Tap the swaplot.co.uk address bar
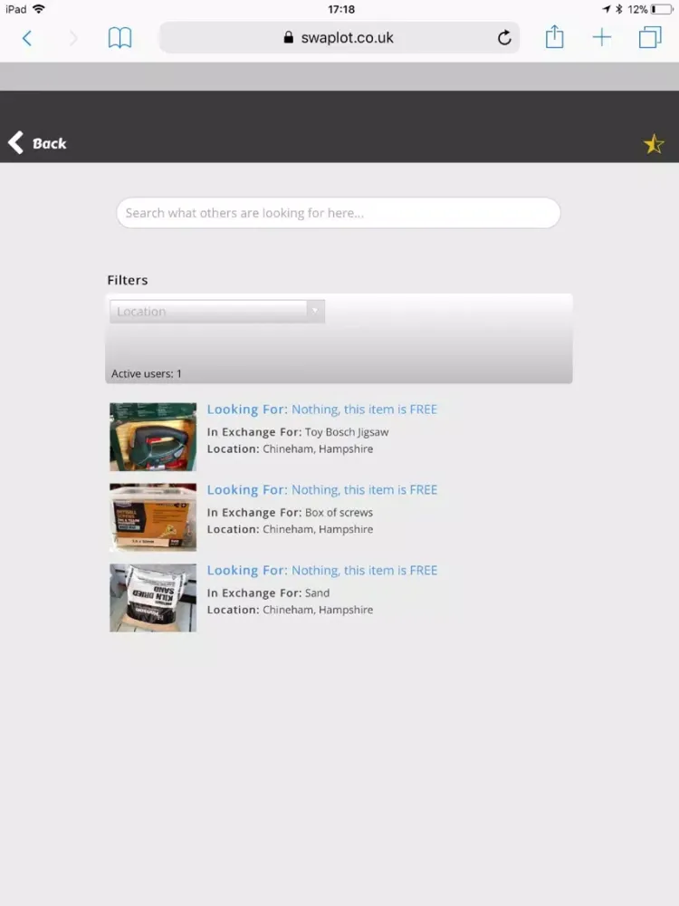The width and height of the screenshot is (679, 906). tap(339, 38)
